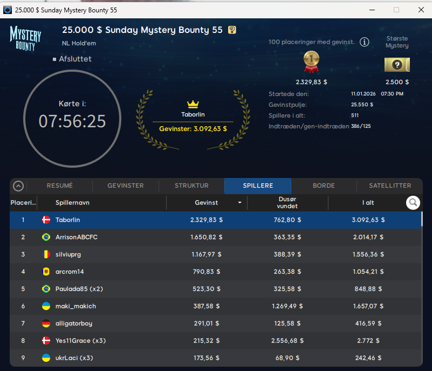Open the player search magnifier icon
The width and height of the screenshot is (432, 371).
[x=413, y=203]
